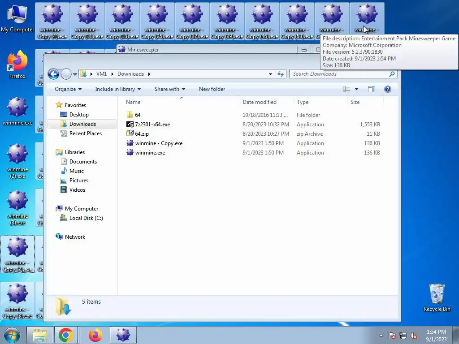Open the recent pages dropdown arrow
The height and width of the screenshot is (344, 459).
click(75, 74)
